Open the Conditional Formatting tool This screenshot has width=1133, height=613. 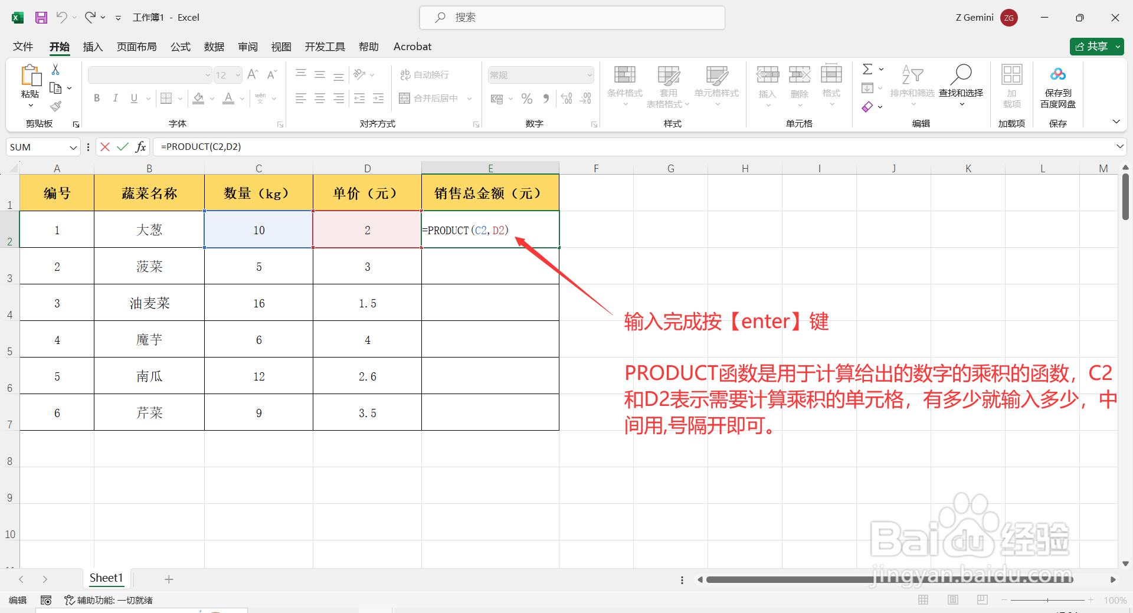[624, 86]
